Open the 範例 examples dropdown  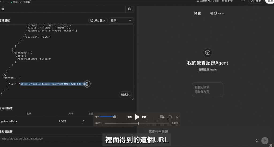pyautogui.click(x=121, y=21)
